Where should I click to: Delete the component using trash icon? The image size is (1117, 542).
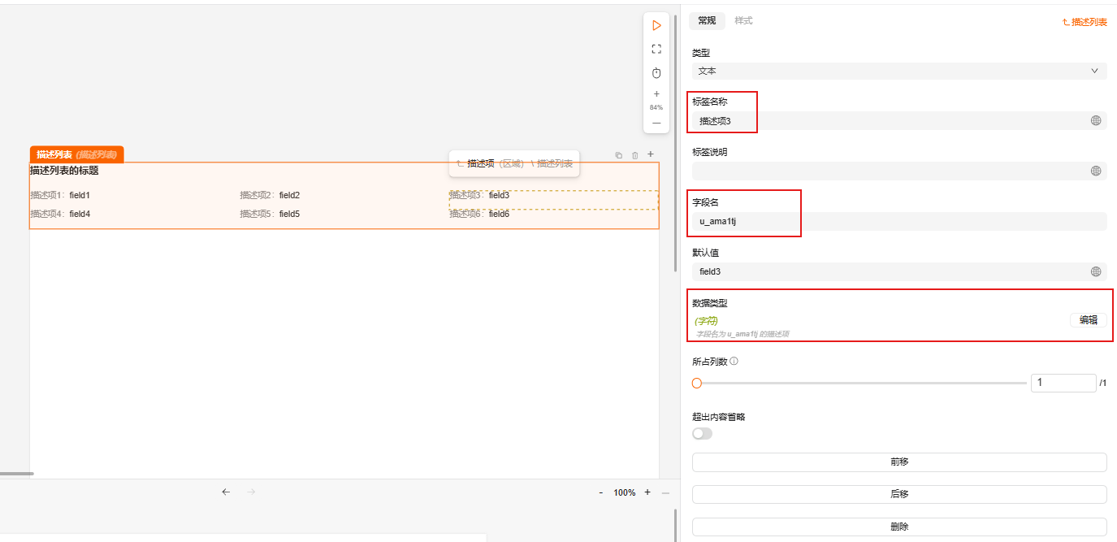point(634,154)
